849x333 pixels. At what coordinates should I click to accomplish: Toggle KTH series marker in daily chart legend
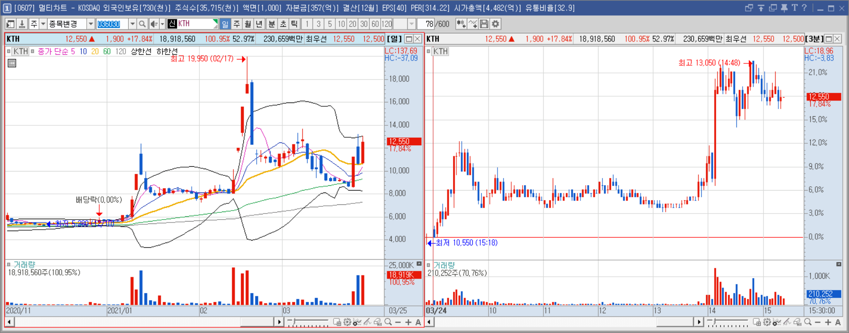pyautogui.click(x=9, y=51)
